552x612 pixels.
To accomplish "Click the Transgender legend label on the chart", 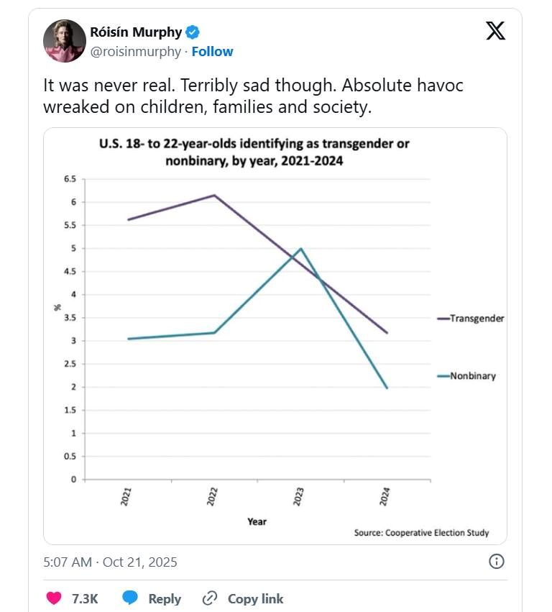I will click(x=476, y=318).
